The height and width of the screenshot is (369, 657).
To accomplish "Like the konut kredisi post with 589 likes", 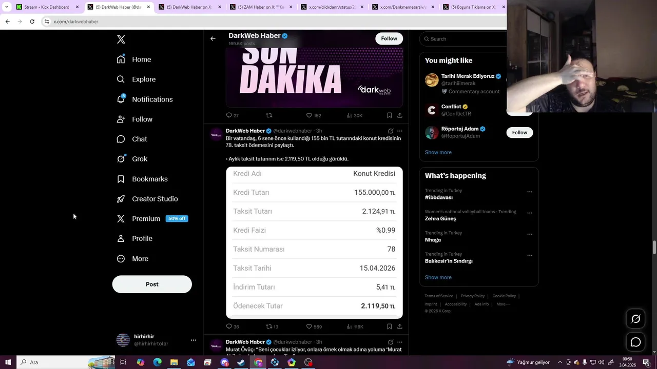I will (x=314, y=326).
